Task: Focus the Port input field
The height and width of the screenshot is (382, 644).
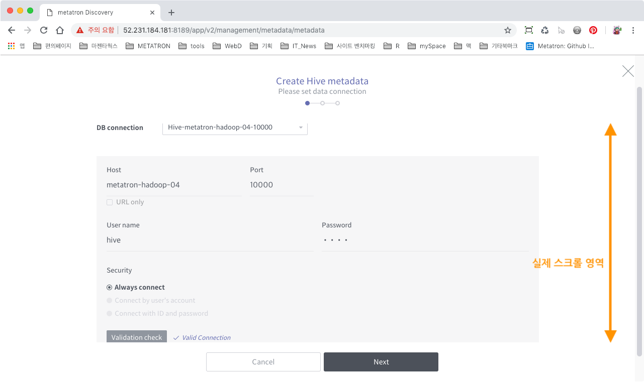Action: [x=282, y=185]
